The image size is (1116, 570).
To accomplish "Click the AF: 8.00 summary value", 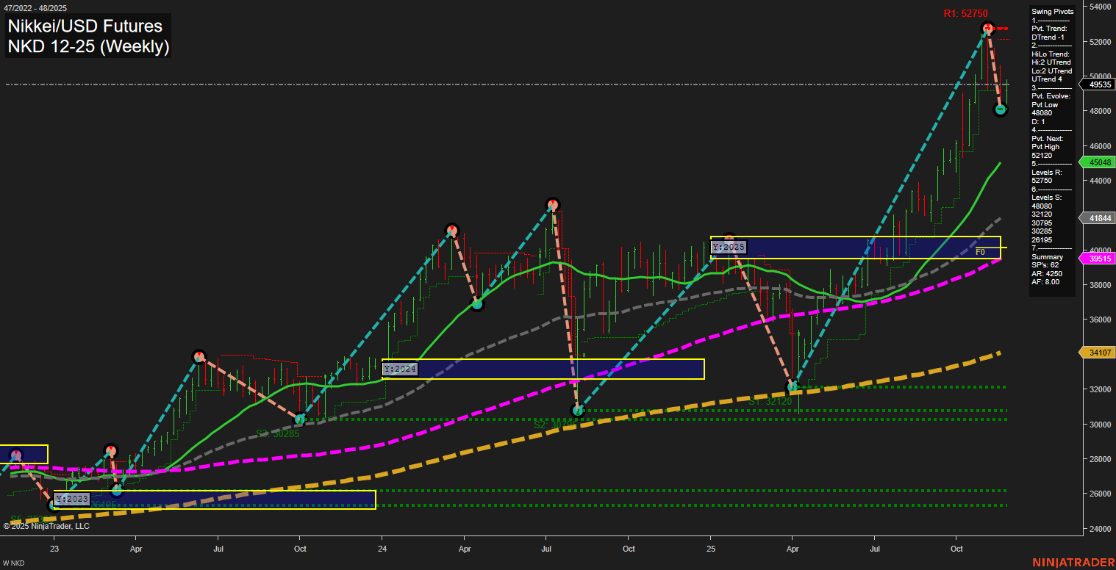I will tap(1045, 281).
